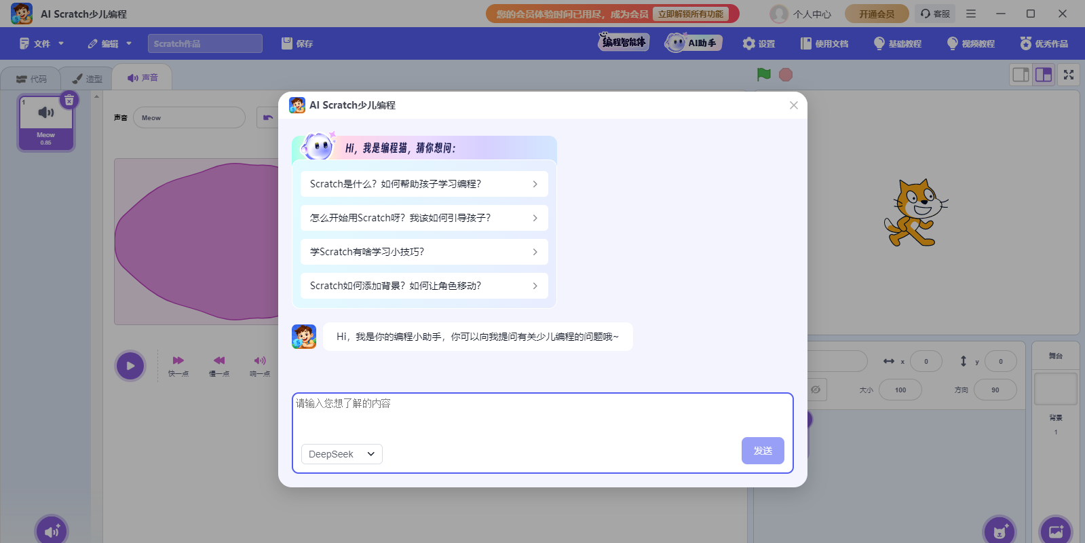
Task: Switch to the 造型 costumes tab
Action: click(x=87, y=79)
